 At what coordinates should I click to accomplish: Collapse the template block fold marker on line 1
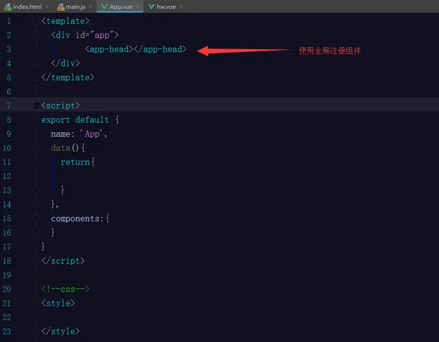36,21
